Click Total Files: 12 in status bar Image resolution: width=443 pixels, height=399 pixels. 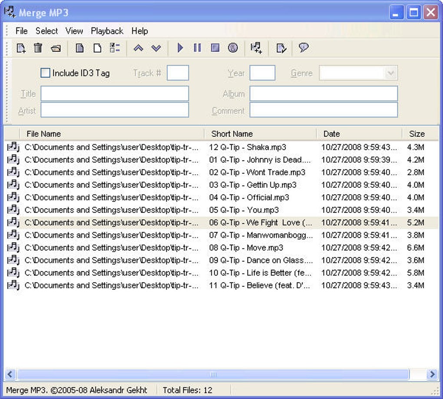pyautogui.click(x=187, y=390)
